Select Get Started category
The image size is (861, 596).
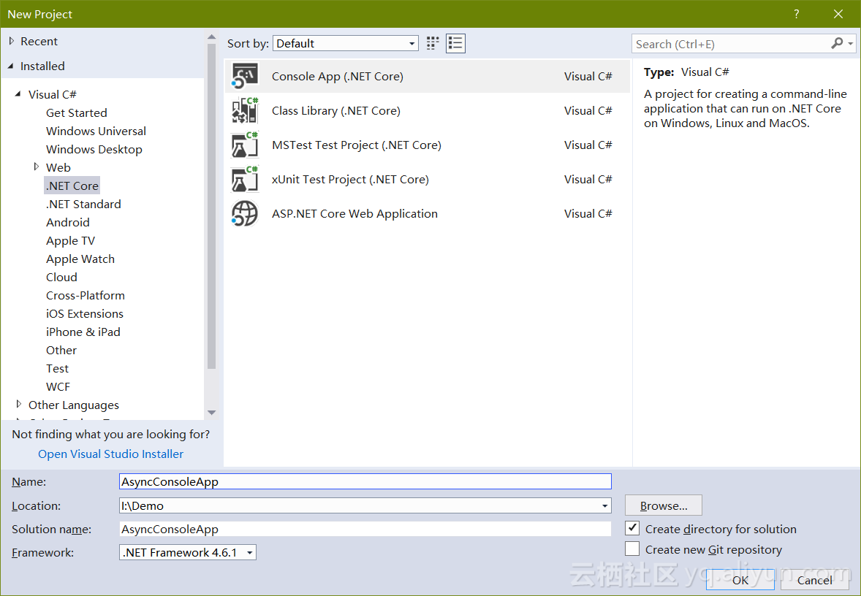tap(76, 112)
